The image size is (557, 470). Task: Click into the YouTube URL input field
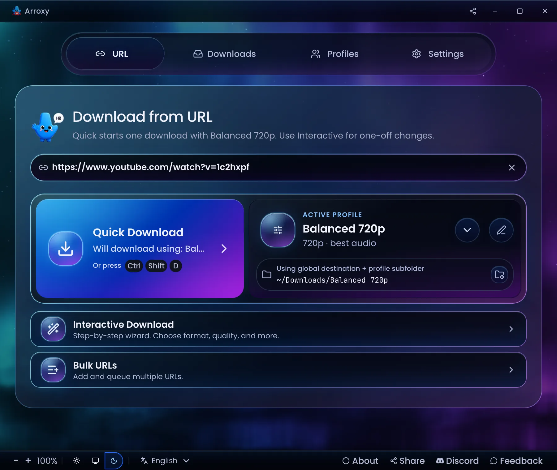coord(278,168)
